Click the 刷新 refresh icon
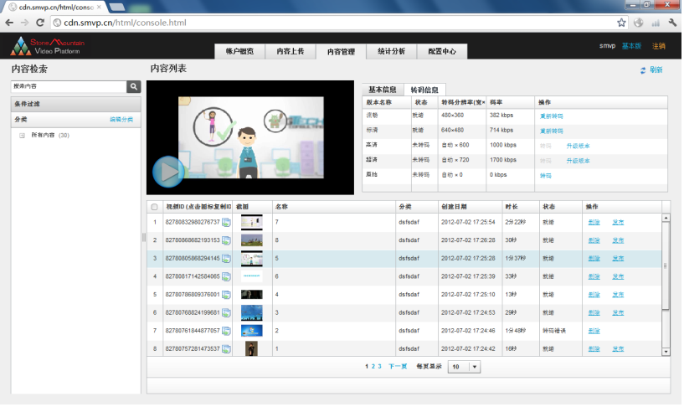Image resolution: width=684 pixels, height=407 pixels. (643, 70)
